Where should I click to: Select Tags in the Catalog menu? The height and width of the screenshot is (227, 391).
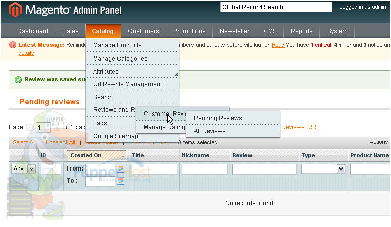111,123
